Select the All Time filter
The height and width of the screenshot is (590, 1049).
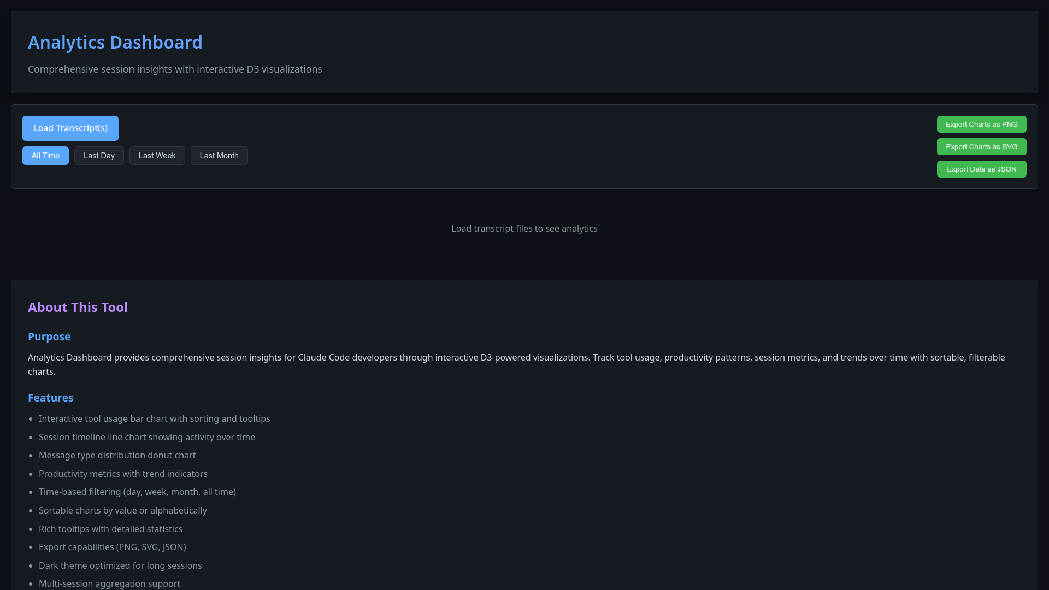point(45,156)
